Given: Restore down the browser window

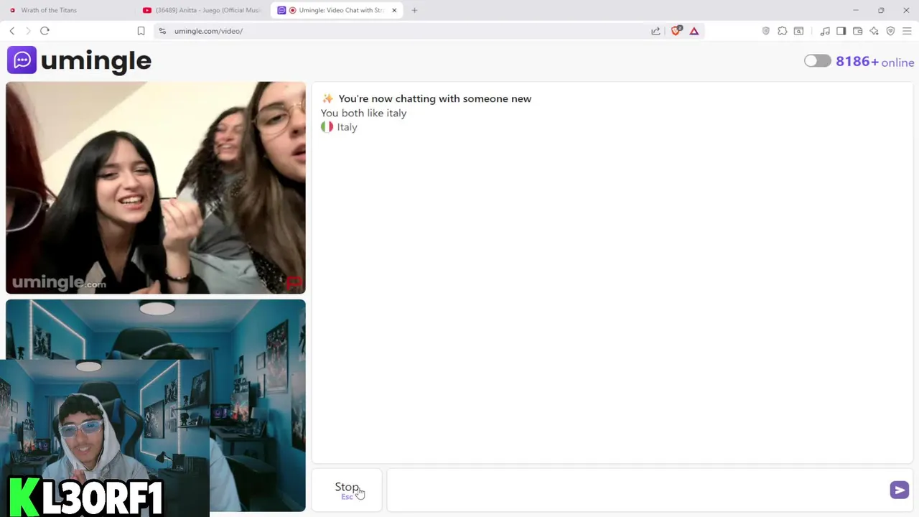Looking at the screenshot, I should [x=881, y=10].
